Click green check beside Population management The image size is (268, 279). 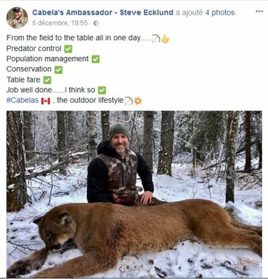tap(96, 59)
